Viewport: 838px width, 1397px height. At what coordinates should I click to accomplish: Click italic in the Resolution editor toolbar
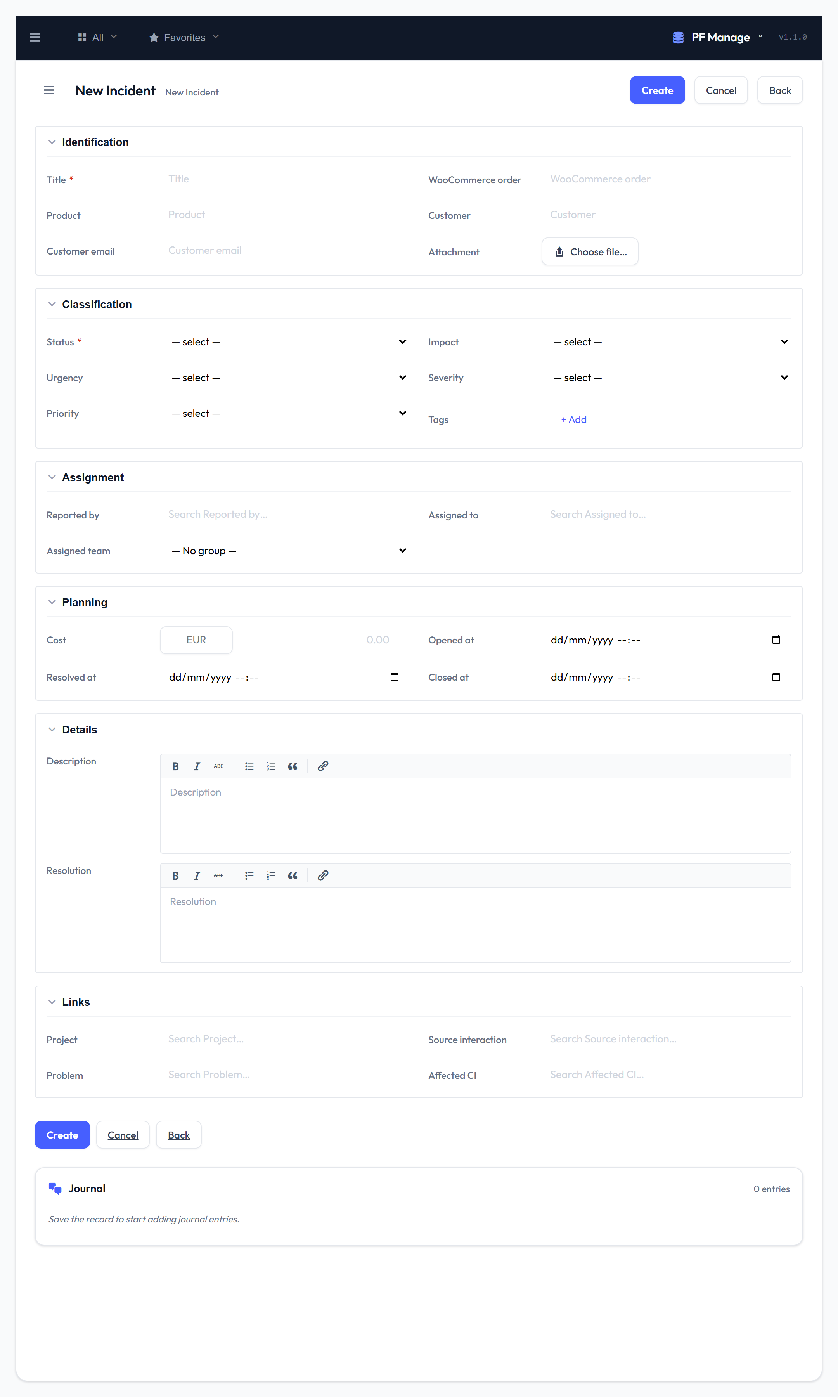(197, 876)
